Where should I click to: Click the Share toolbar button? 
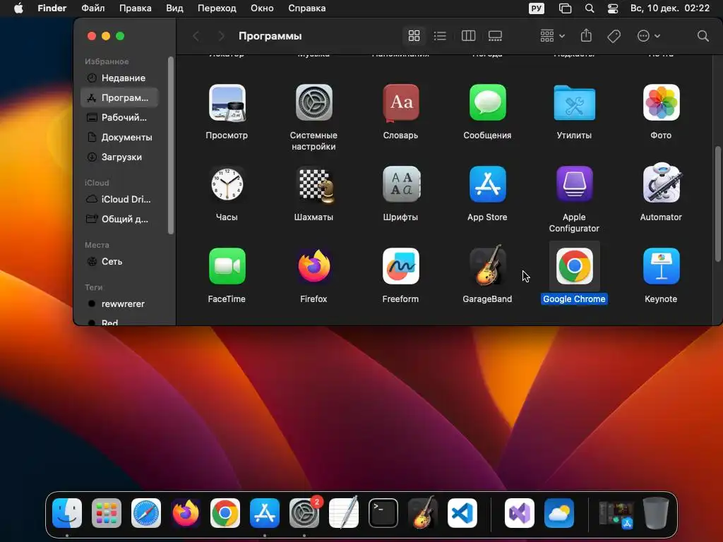pyautogui.click(x=586, y=35)
